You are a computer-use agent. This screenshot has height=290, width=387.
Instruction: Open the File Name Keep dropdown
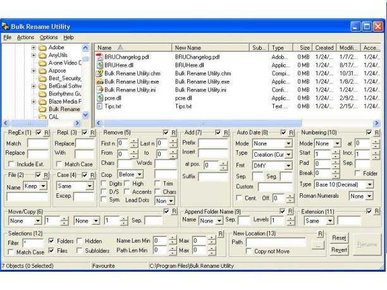(44, 186)
